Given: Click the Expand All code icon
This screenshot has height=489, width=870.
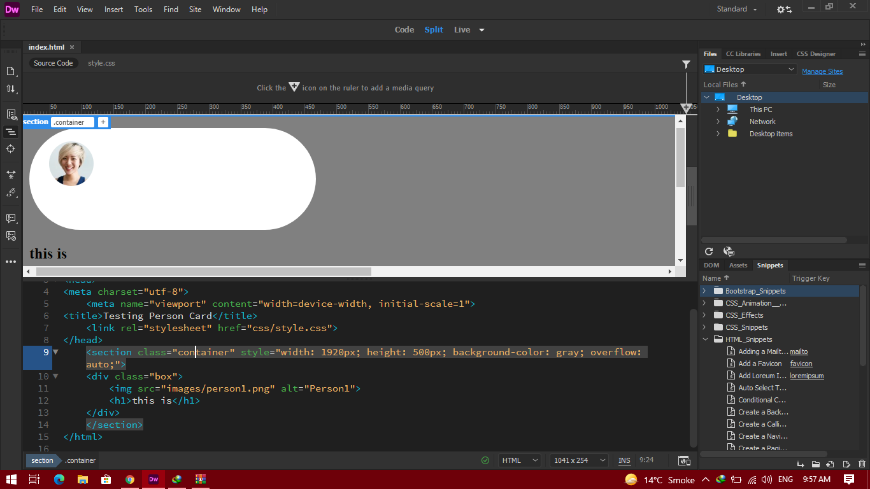Looking at the screenshot, I should [11, 173].
